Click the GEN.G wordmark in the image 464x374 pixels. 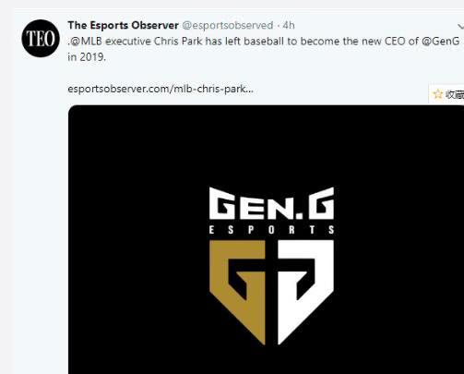tap(271, 203)
